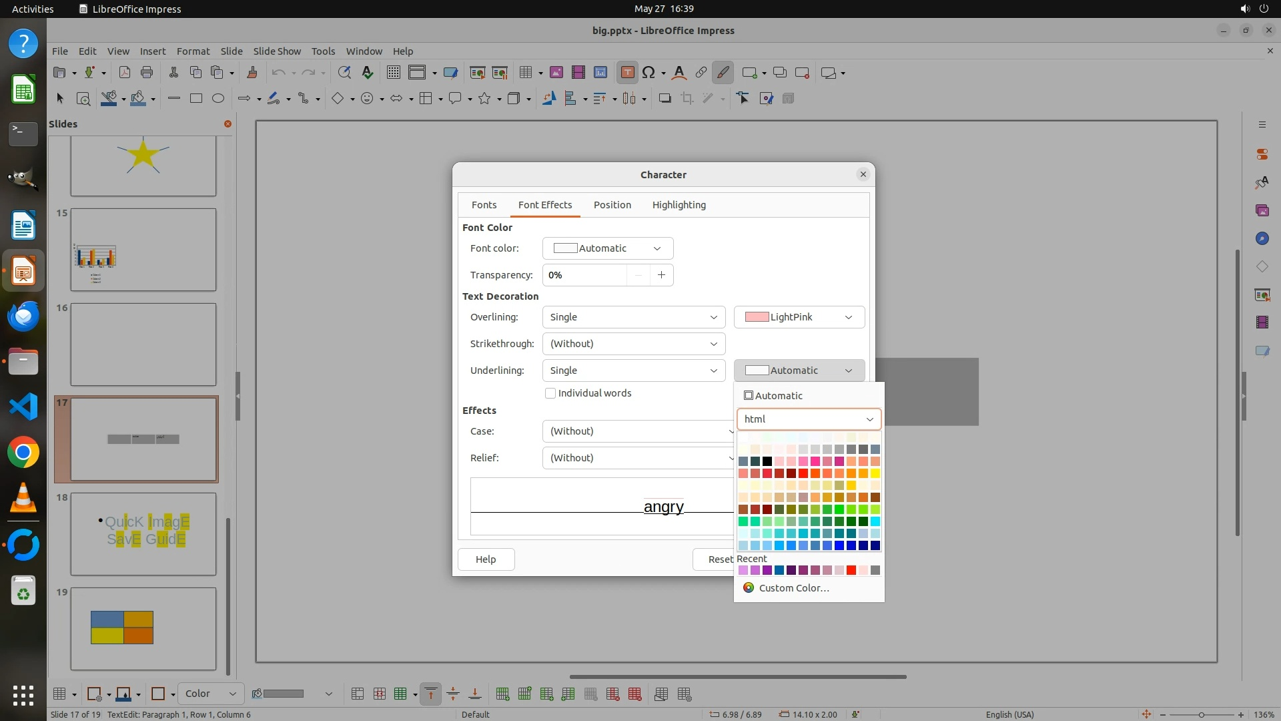The image size is (1281, 721).
Task: Open the Insert Hyperlink tool
Action: click(x=701, y=73)
